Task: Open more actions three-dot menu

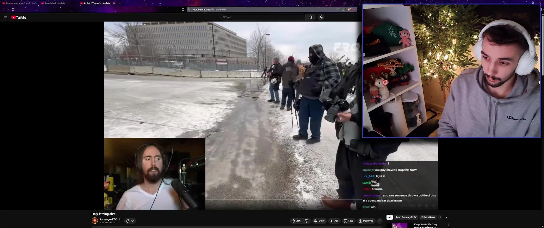Action: point(380,221)
